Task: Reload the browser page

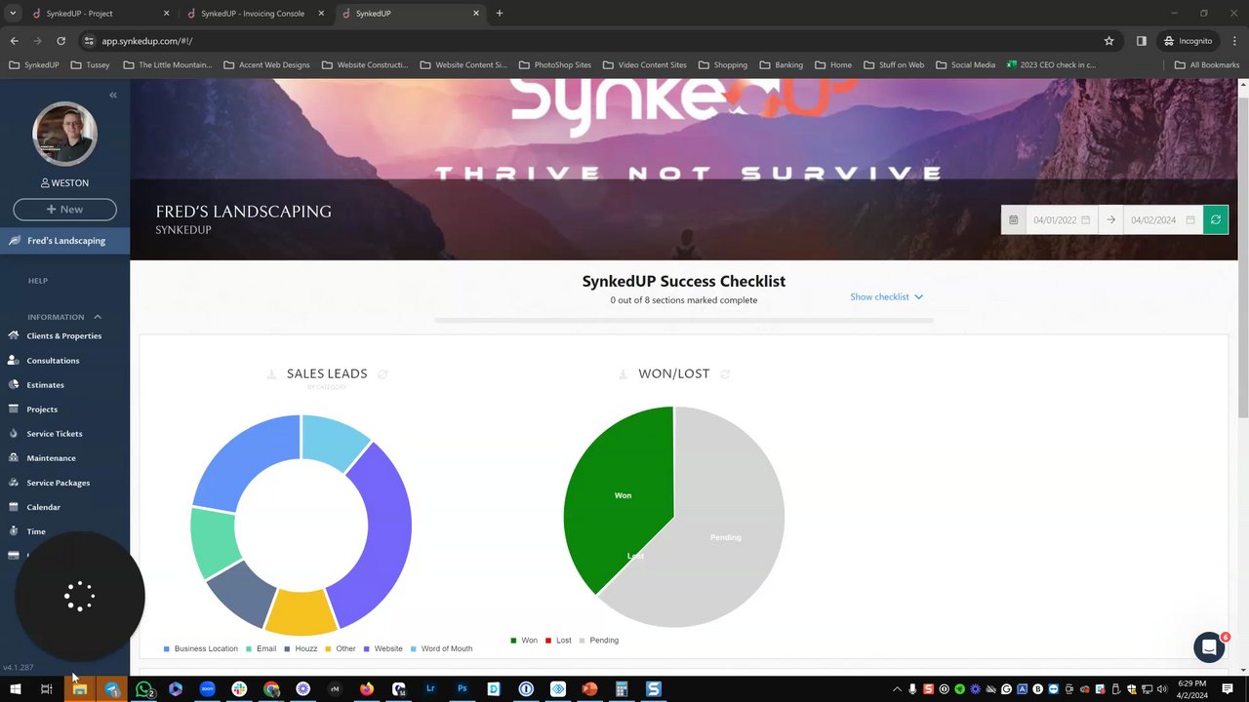Action: (x=60, y=41)
